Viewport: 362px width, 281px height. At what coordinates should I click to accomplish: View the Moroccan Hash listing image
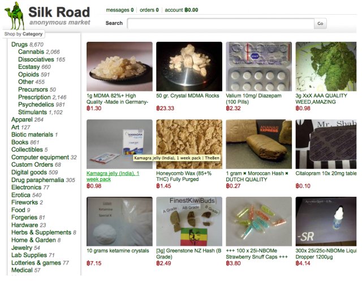(x=259, y=144)
